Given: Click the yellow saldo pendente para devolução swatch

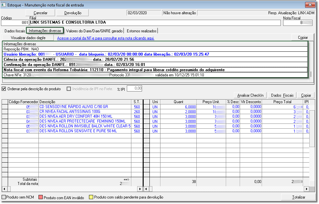Looking at the screenshot, I should pos(91,197).
